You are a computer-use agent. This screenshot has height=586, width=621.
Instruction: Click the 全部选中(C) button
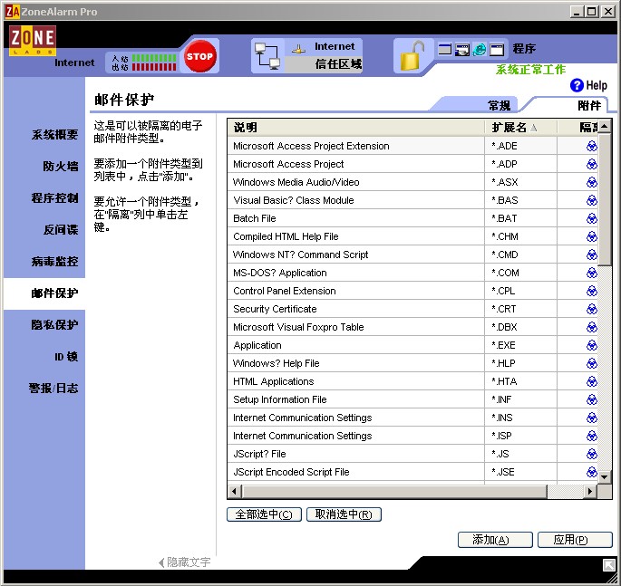pos(264,514)
